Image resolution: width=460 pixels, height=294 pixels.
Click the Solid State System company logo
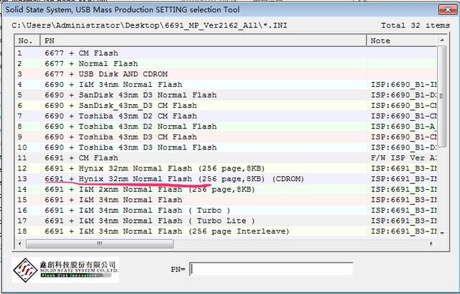coord(65,270)
